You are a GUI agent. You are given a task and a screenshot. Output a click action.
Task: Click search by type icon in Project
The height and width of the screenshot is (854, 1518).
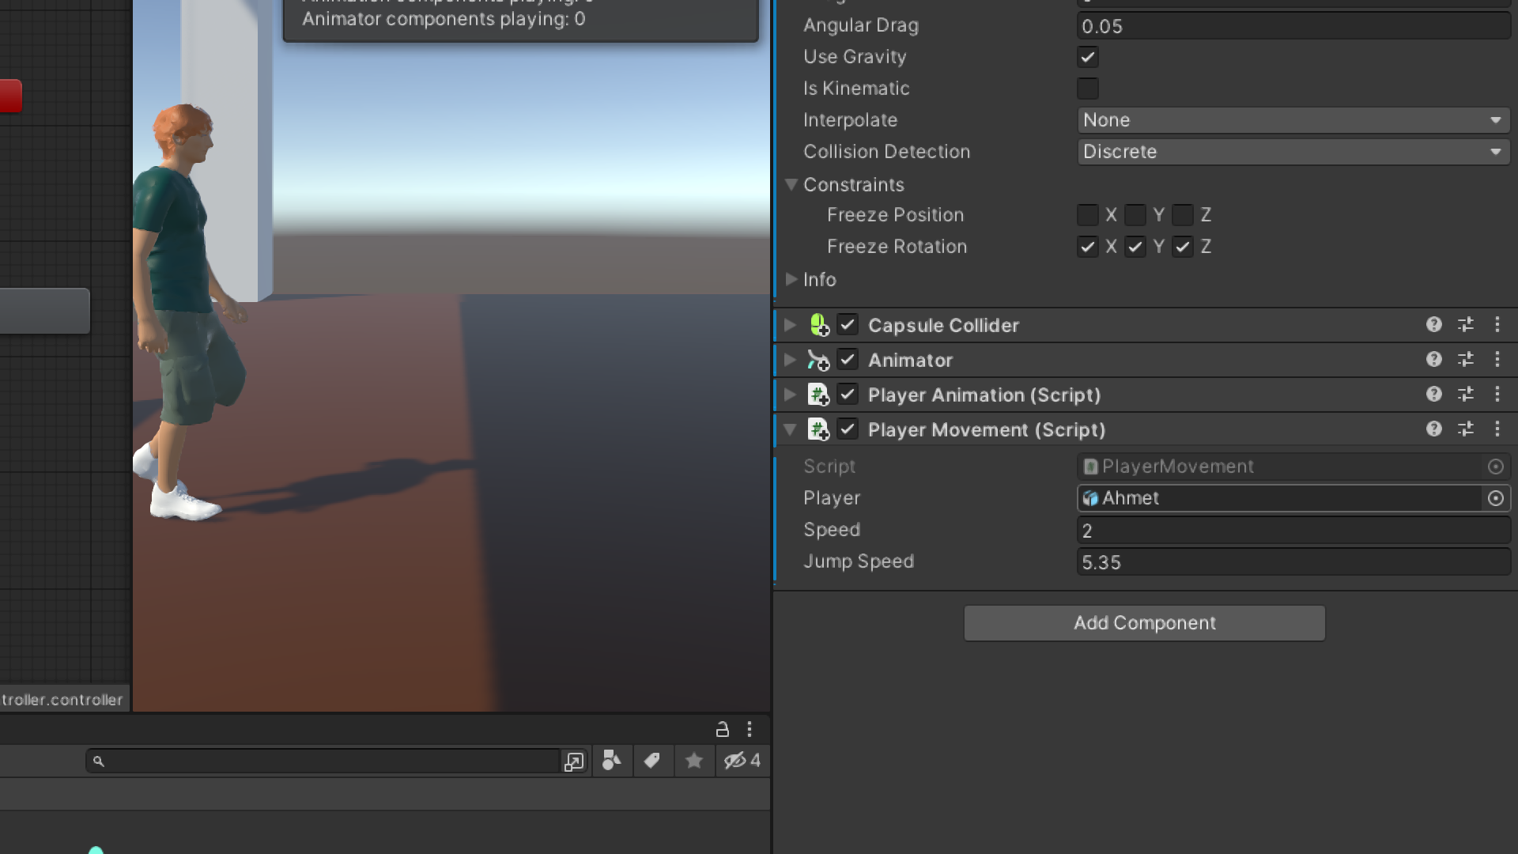pos(611,761)
